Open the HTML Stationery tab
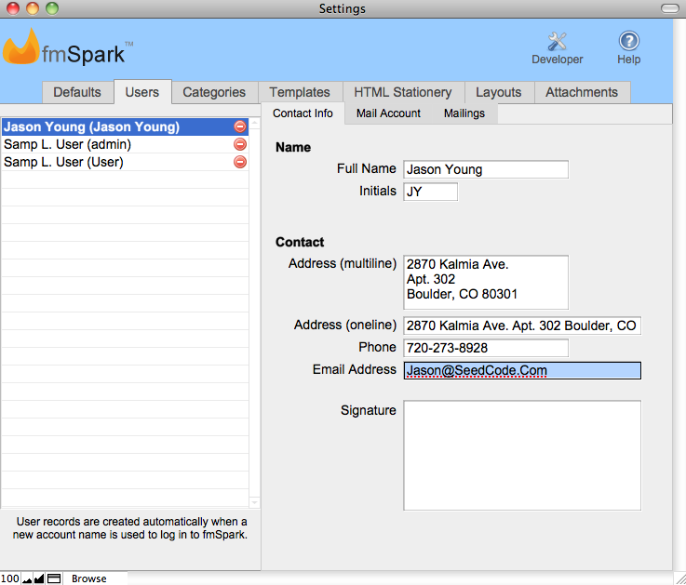Viewport: 686px width, 585px height. 402,92
